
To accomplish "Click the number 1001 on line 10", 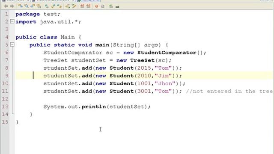I will (144, 83).
